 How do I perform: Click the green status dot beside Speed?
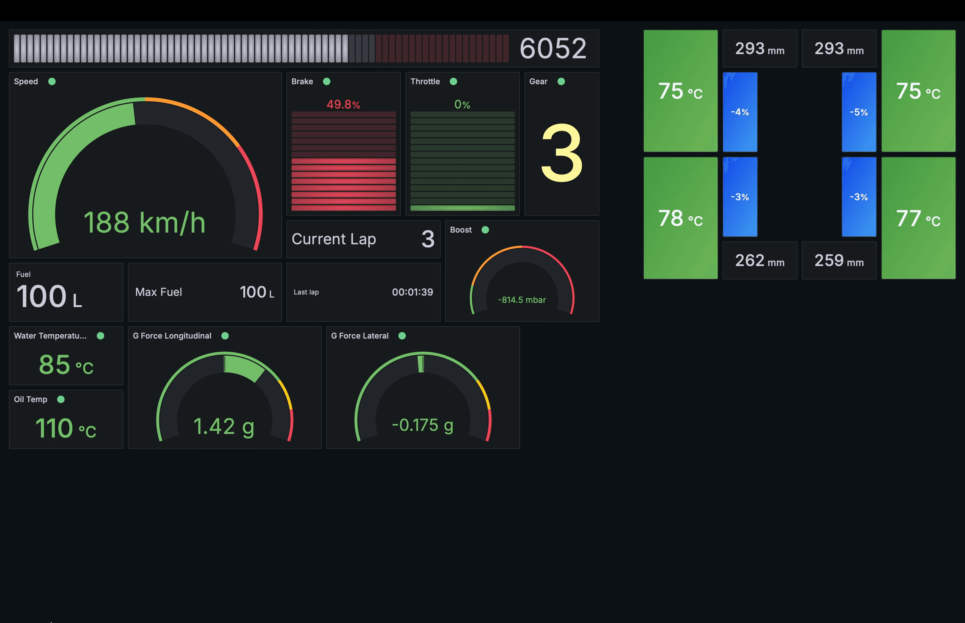tap(52, 81)
